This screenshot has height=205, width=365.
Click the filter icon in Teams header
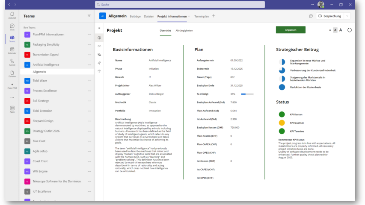(89, 16)
